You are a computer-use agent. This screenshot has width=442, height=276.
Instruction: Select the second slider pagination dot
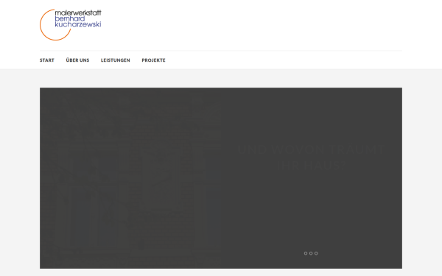coord(311,253)
